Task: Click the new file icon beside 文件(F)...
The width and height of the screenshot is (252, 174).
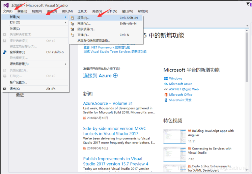Action: point(72,35)
